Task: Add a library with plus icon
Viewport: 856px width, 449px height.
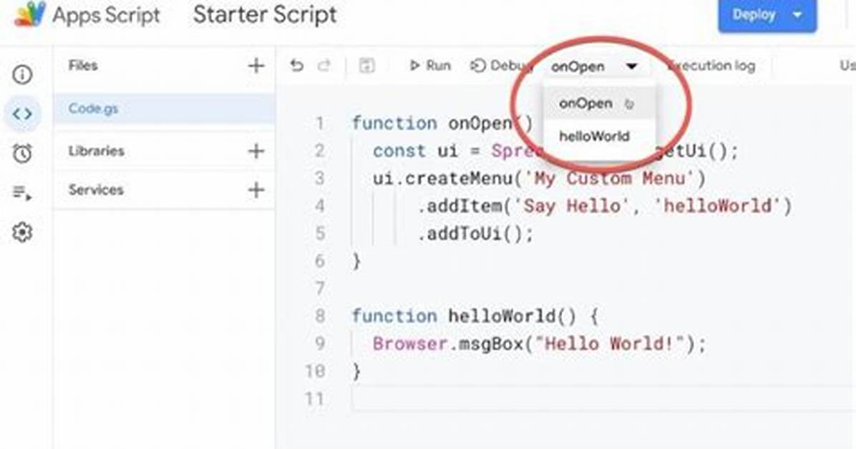Action: coord(256,151)
